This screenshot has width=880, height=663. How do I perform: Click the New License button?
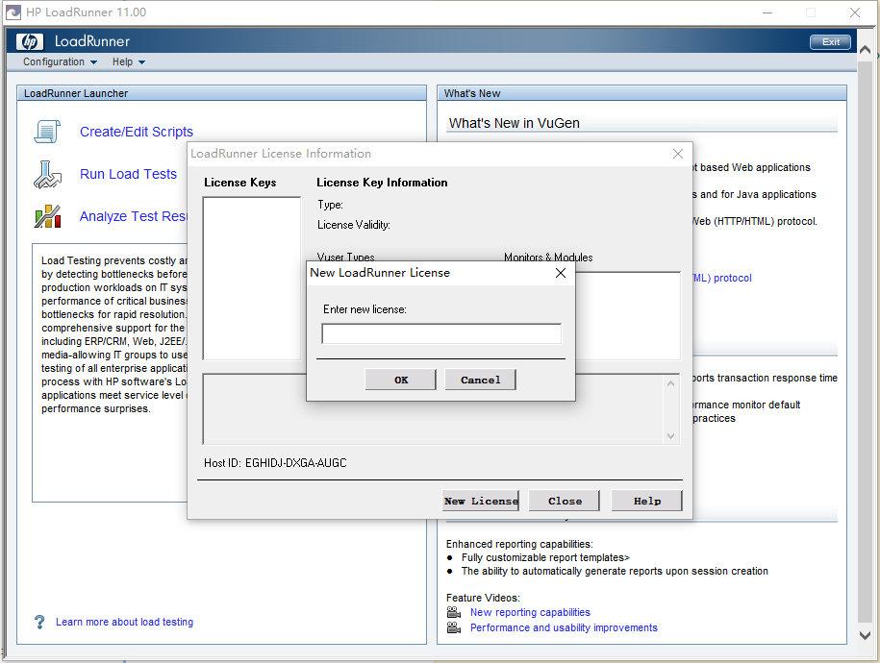[x=481, y=501]
